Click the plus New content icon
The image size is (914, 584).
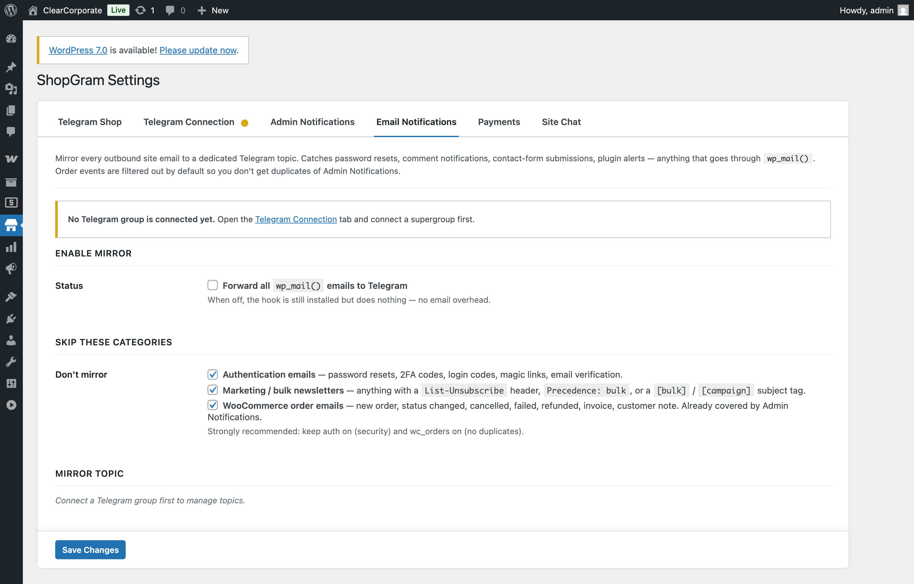coord(202,10)
